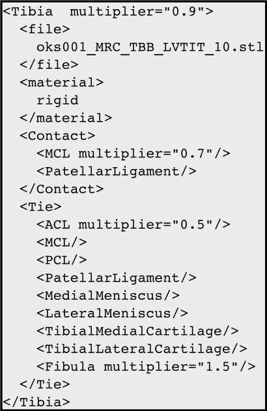267x411 pixels.
Task: Select the opening Tie tag
Action: (40, 207)
